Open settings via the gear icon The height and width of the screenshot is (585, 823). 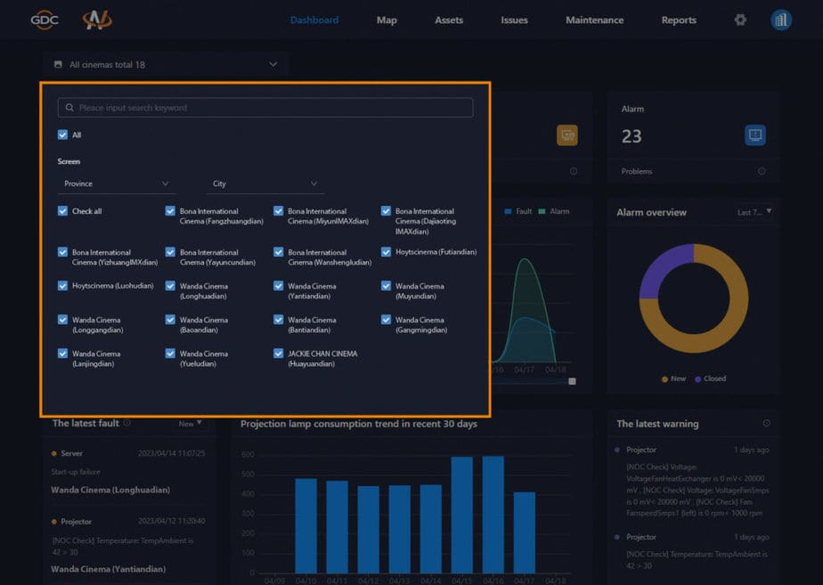(740, 20)
